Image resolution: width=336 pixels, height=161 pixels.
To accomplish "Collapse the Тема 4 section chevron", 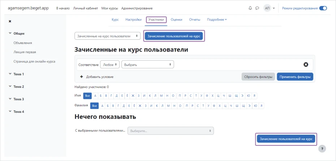I will pos(10,111).
